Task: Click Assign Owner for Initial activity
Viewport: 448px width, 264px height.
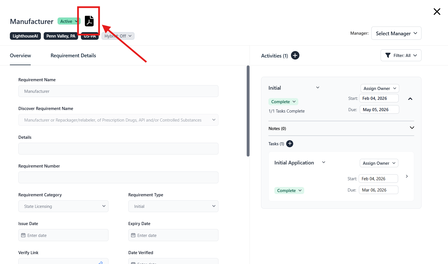Action: (379, 88)
